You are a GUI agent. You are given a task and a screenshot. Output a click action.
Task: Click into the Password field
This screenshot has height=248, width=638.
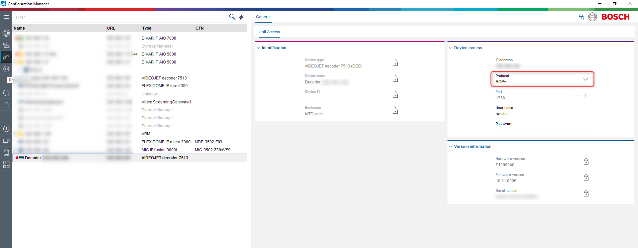541,129
